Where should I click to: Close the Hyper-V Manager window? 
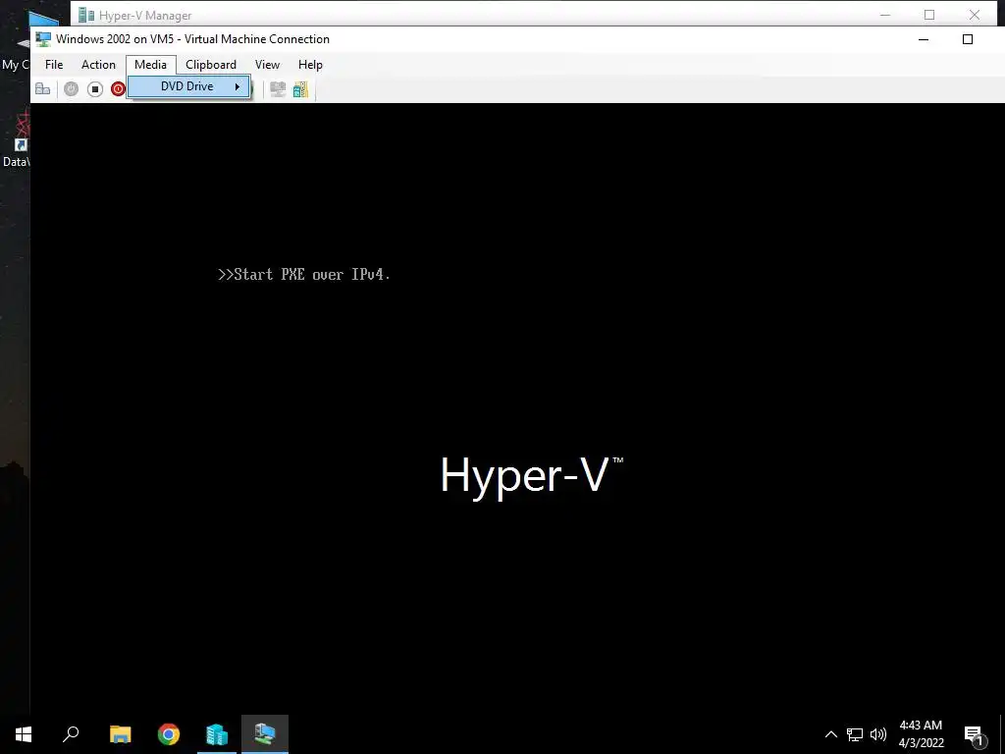(975, 15)
